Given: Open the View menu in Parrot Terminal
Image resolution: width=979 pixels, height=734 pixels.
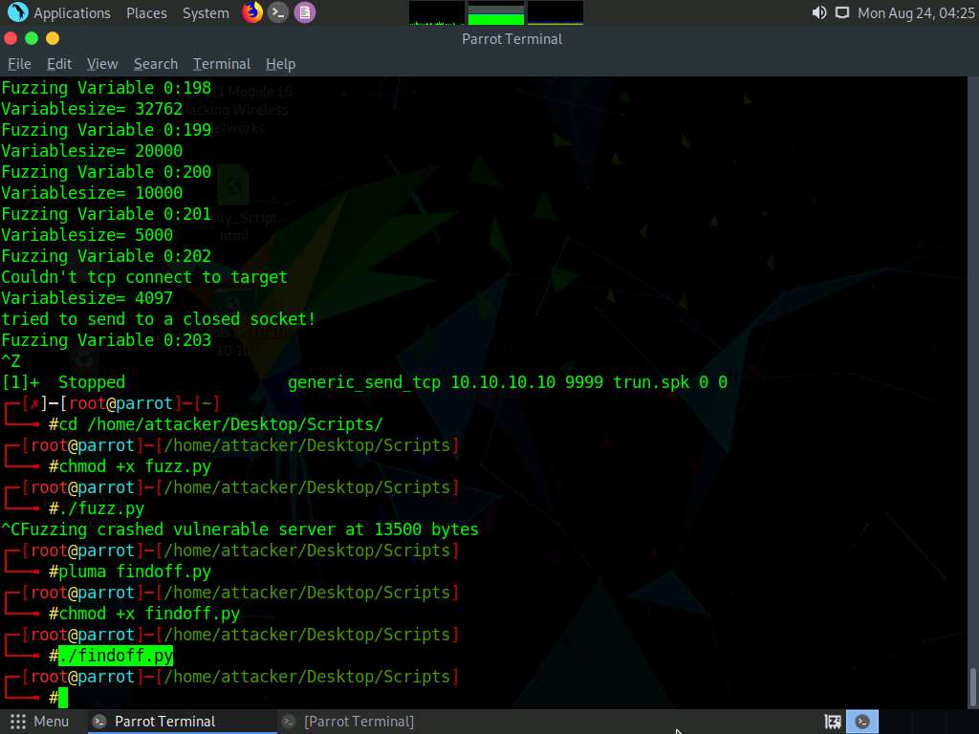Looking at the screenshot, I should click(102, 64).
